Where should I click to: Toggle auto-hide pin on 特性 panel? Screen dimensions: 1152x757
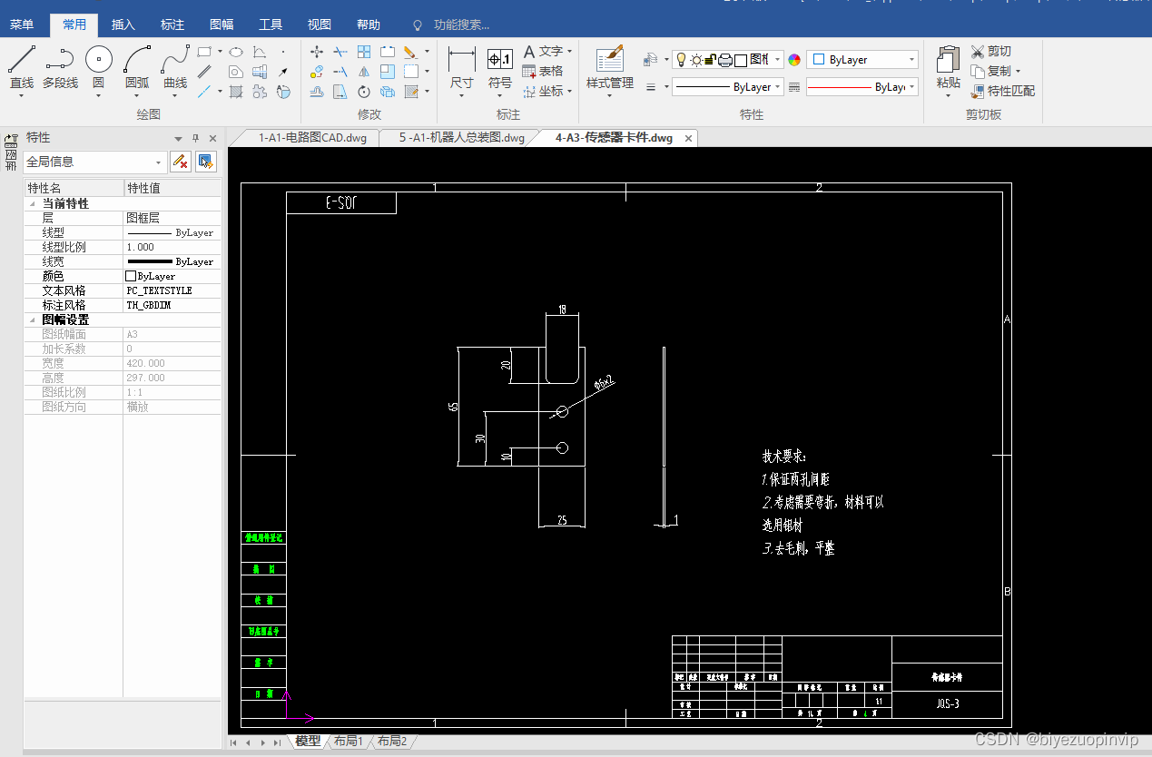click(195, 138)
